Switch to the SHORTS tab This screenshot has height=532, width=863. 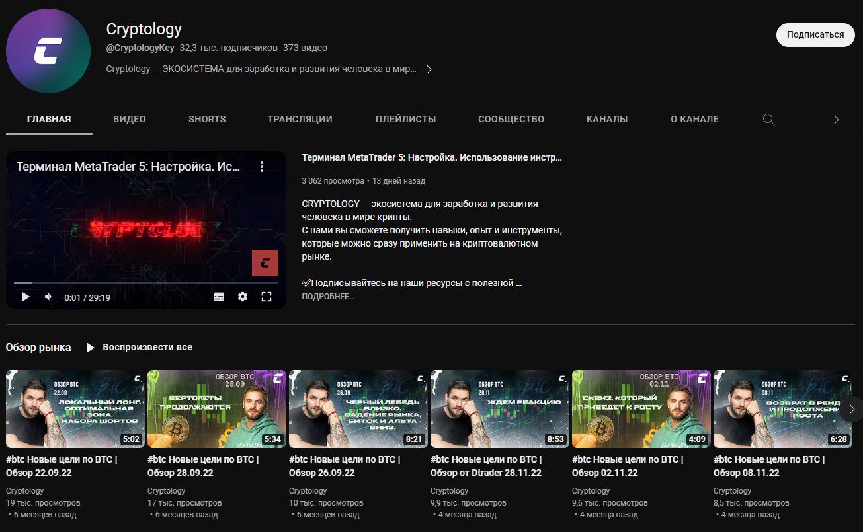click(x=207, y=120)
